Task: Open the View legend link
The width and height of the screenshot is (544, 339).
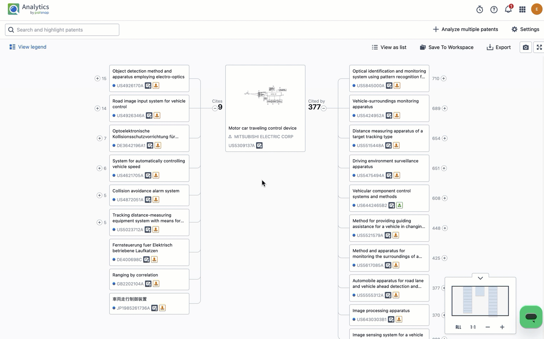Action: pyautogui.click(x=28, y=47)
